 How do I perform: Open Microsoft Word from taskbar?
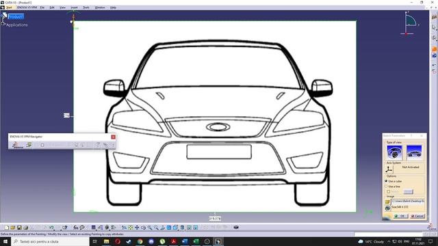(185, 241)
